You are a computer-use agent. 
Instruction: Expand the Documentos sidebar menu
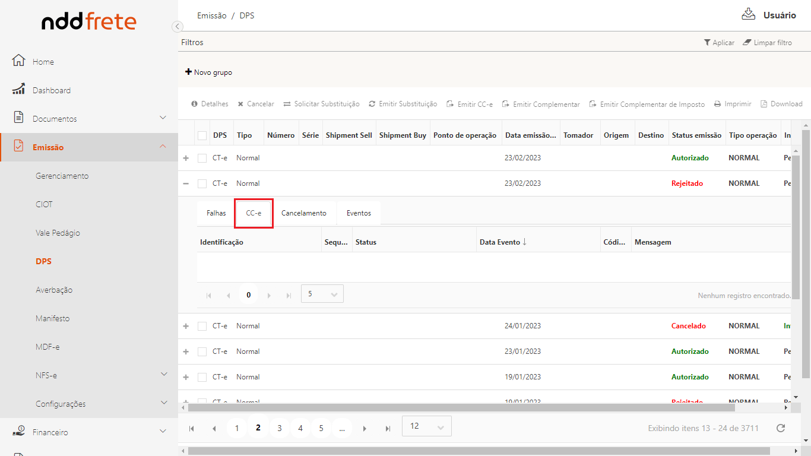[x=163, y=118]
